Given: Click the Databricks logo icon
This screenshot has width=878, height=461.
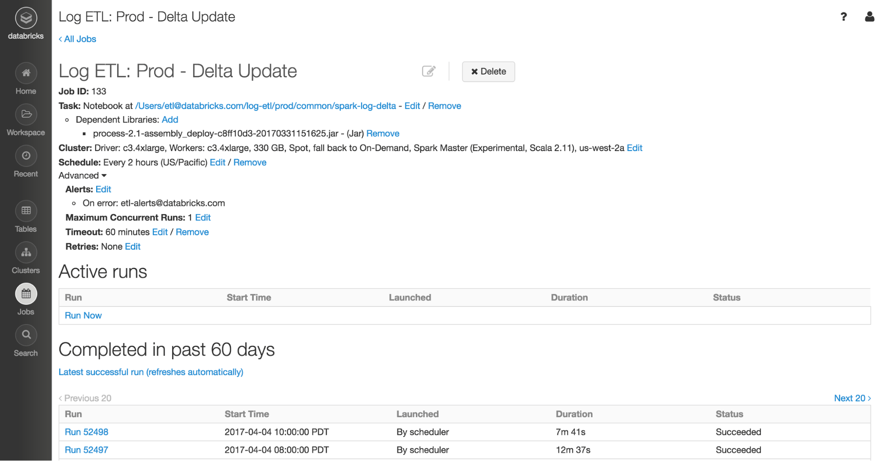Looking at the screenshot, I should [26, 18].
